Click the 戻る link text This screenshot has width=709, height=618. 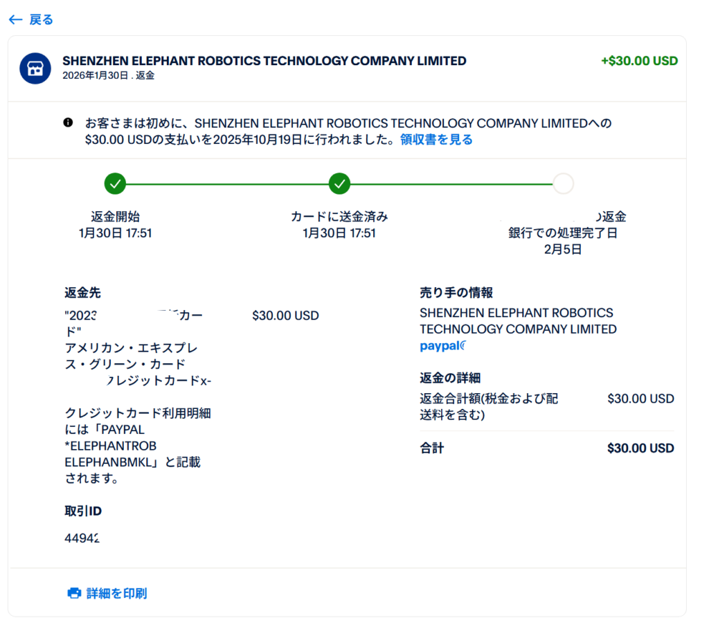coord(41,19)
